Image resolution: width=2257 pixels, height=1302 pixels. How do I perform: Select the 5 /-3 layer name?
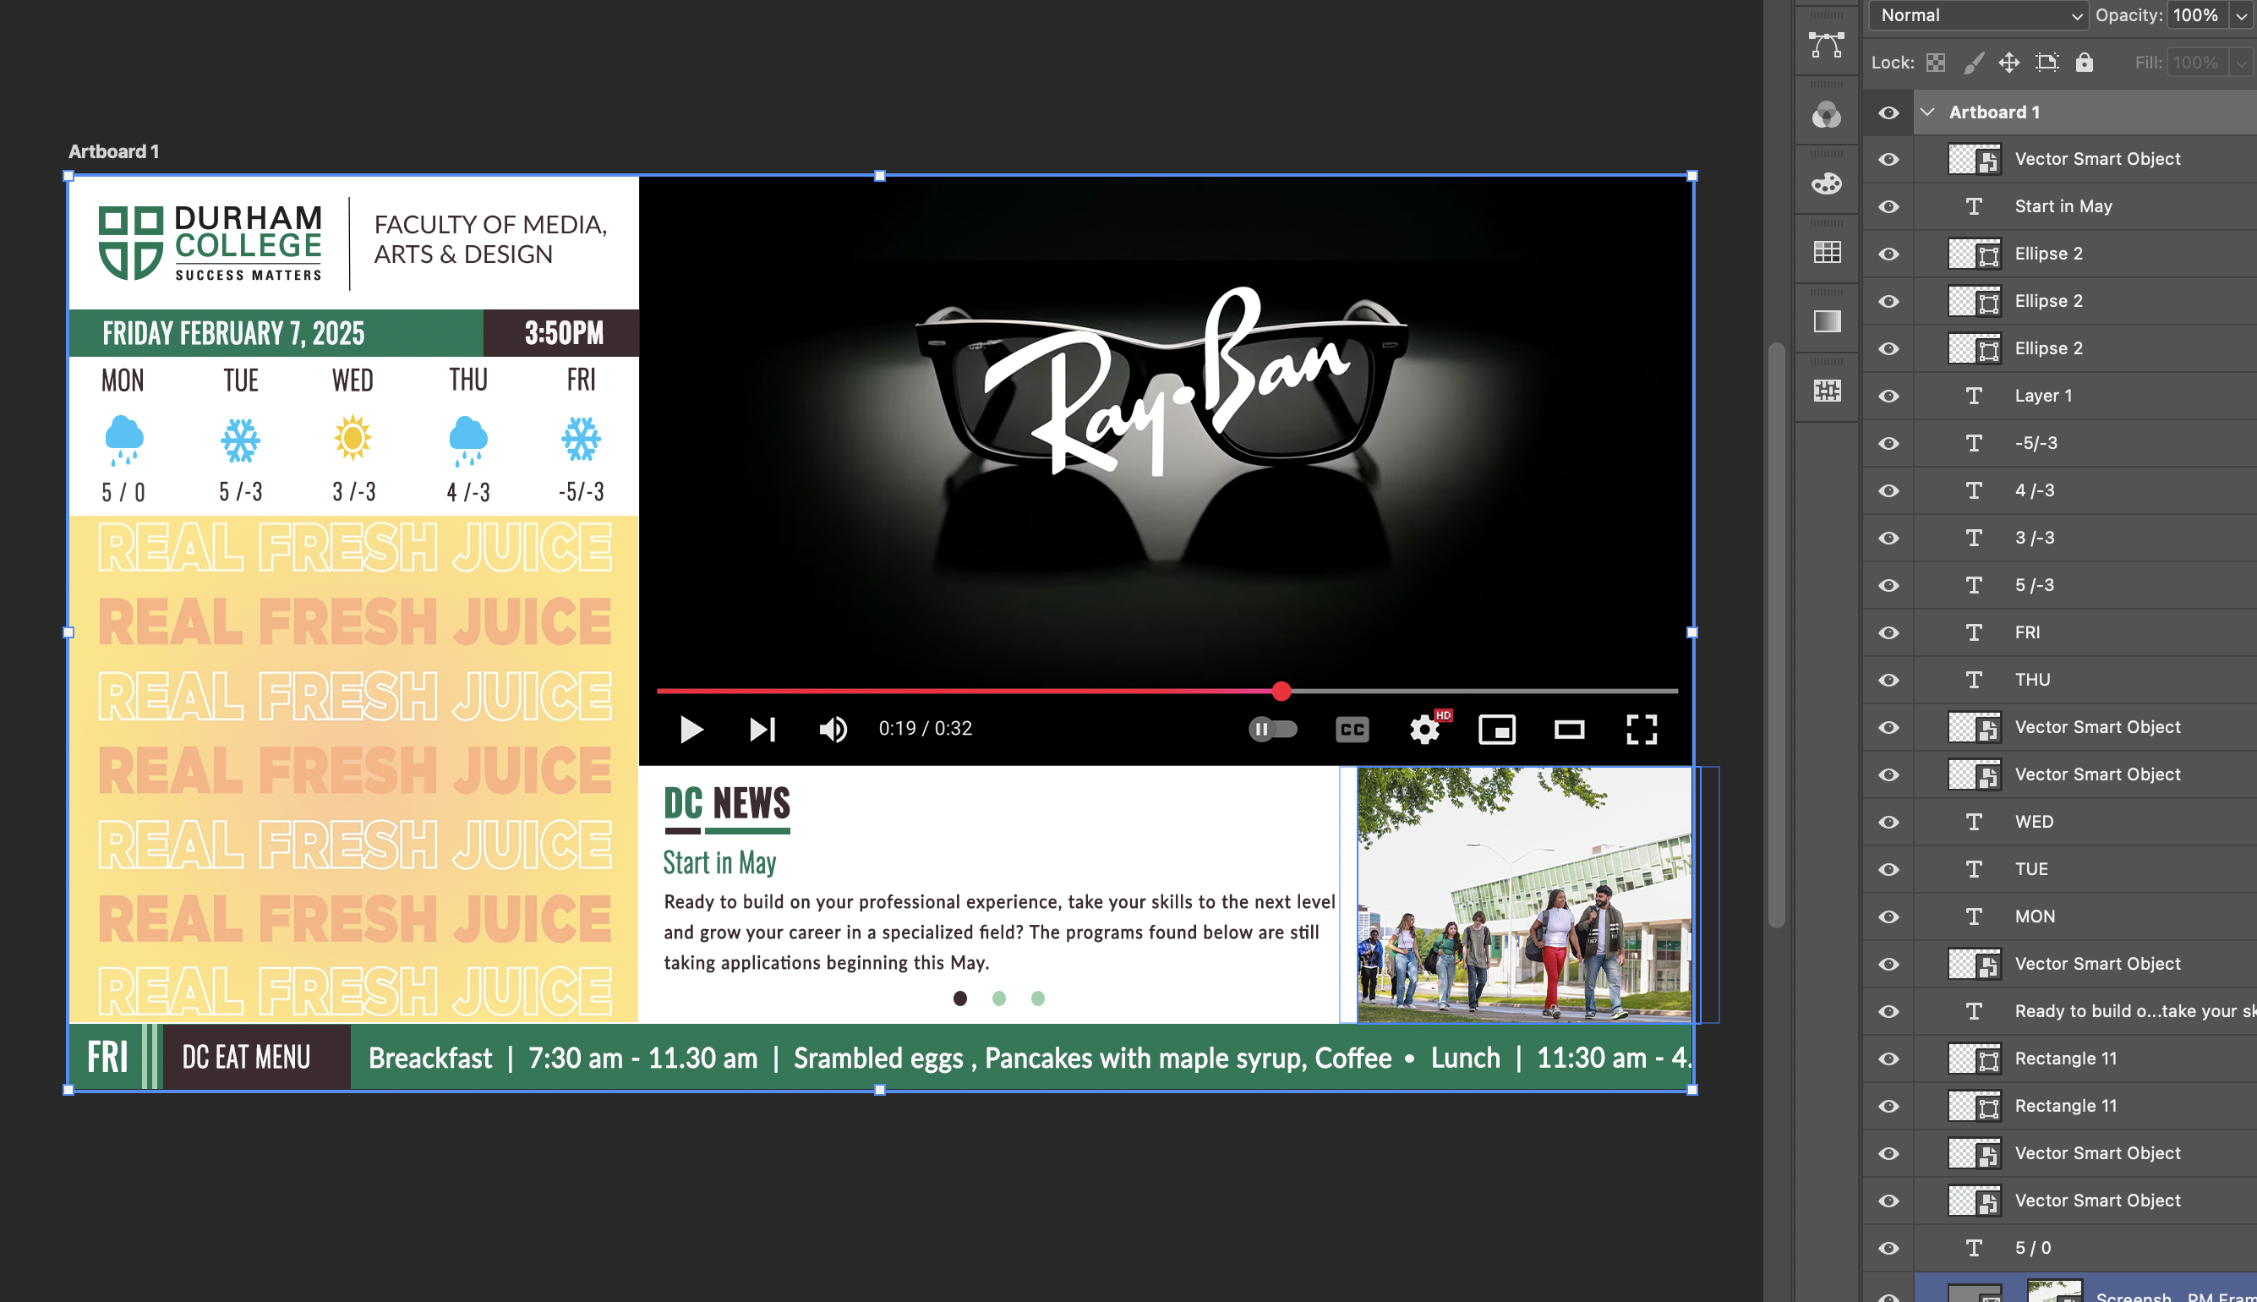coord(2035,586)
